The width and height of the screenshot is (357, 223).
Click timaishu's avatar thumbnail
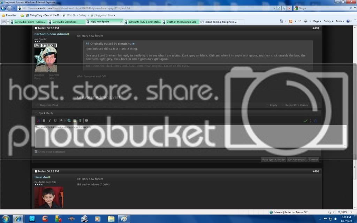click(x=49, y=198)
